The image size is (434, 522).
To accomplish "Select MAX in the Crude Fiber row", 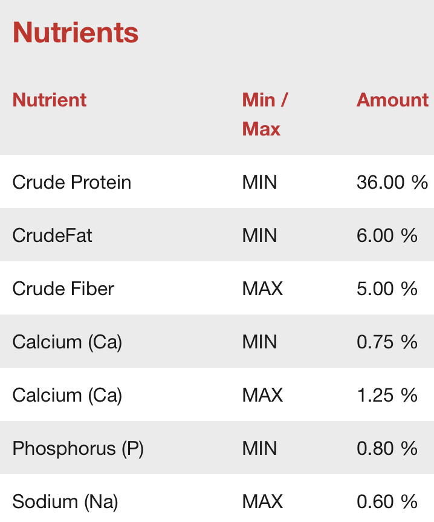I will [x=262, y=289].
